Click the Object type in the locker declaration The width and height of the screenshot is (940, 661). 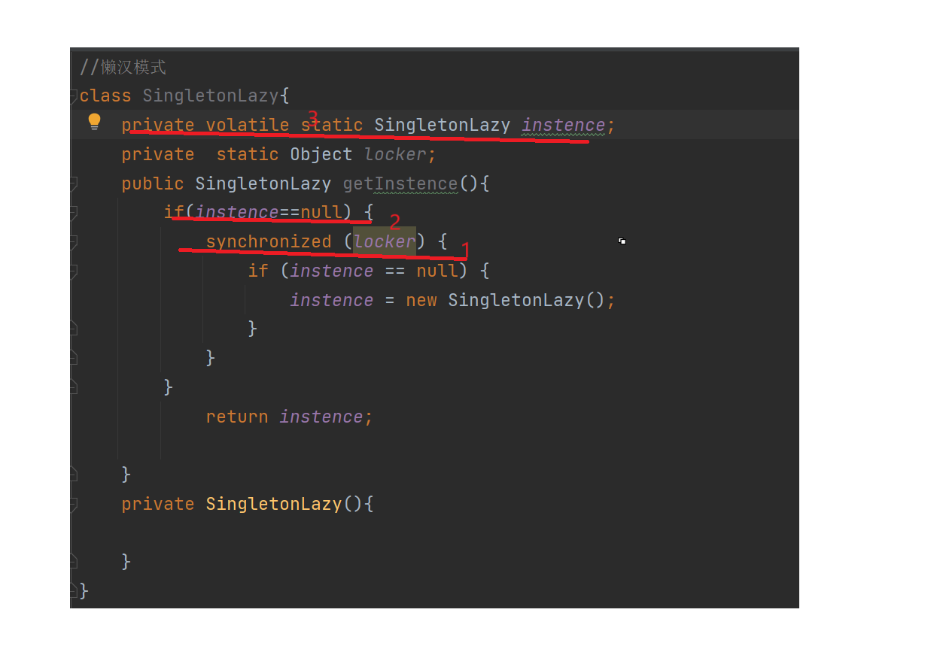point(321,155)
